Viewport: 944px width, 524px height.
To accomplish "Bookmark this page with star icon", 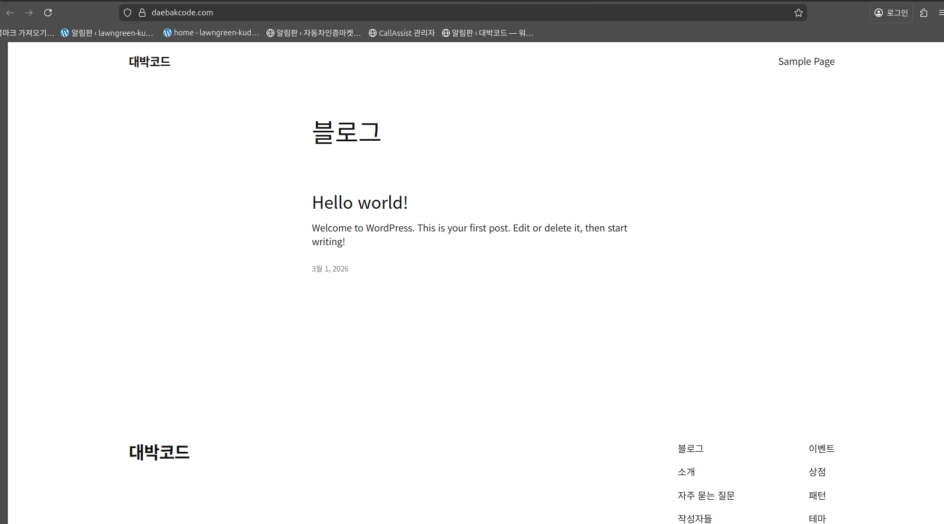I will click(799, 13).
